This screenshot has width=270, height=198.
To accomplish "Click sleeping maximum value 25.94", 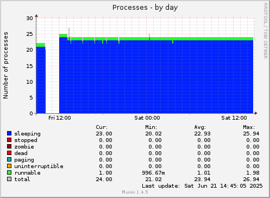I will pyautogui.click(x=251, y=134).
